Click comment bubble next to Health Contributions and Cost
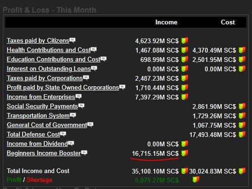The image size is (252, 189). pos(94,50)
